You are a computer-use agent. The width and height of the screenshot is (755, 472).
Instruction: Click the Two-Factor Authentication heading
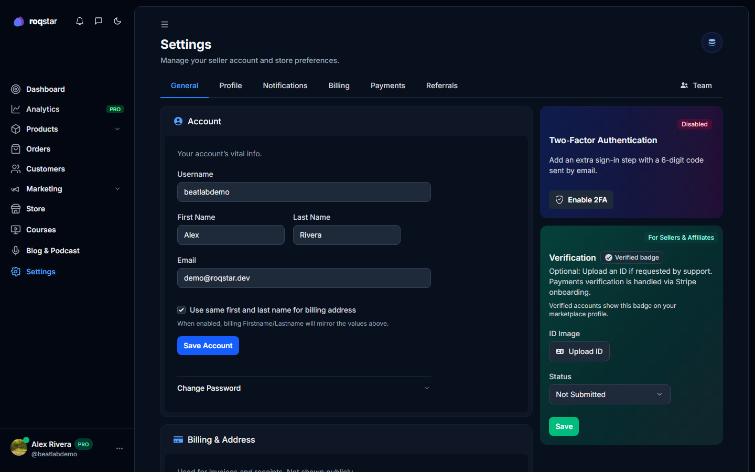603,140
